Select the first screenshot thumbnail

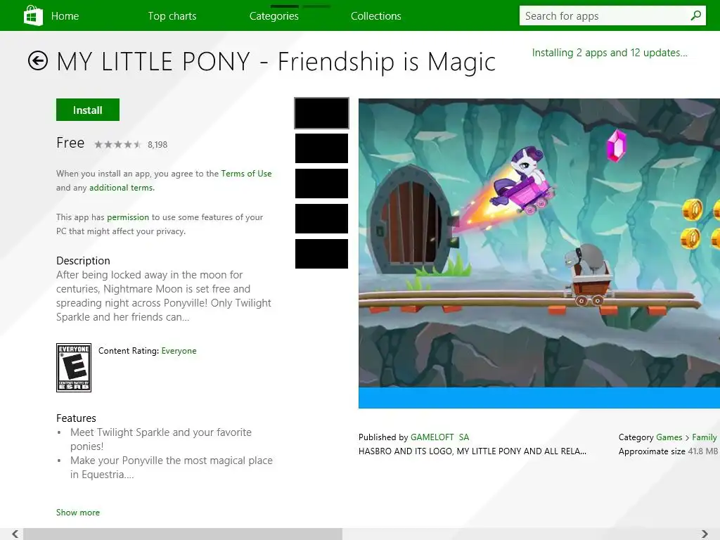321,113
